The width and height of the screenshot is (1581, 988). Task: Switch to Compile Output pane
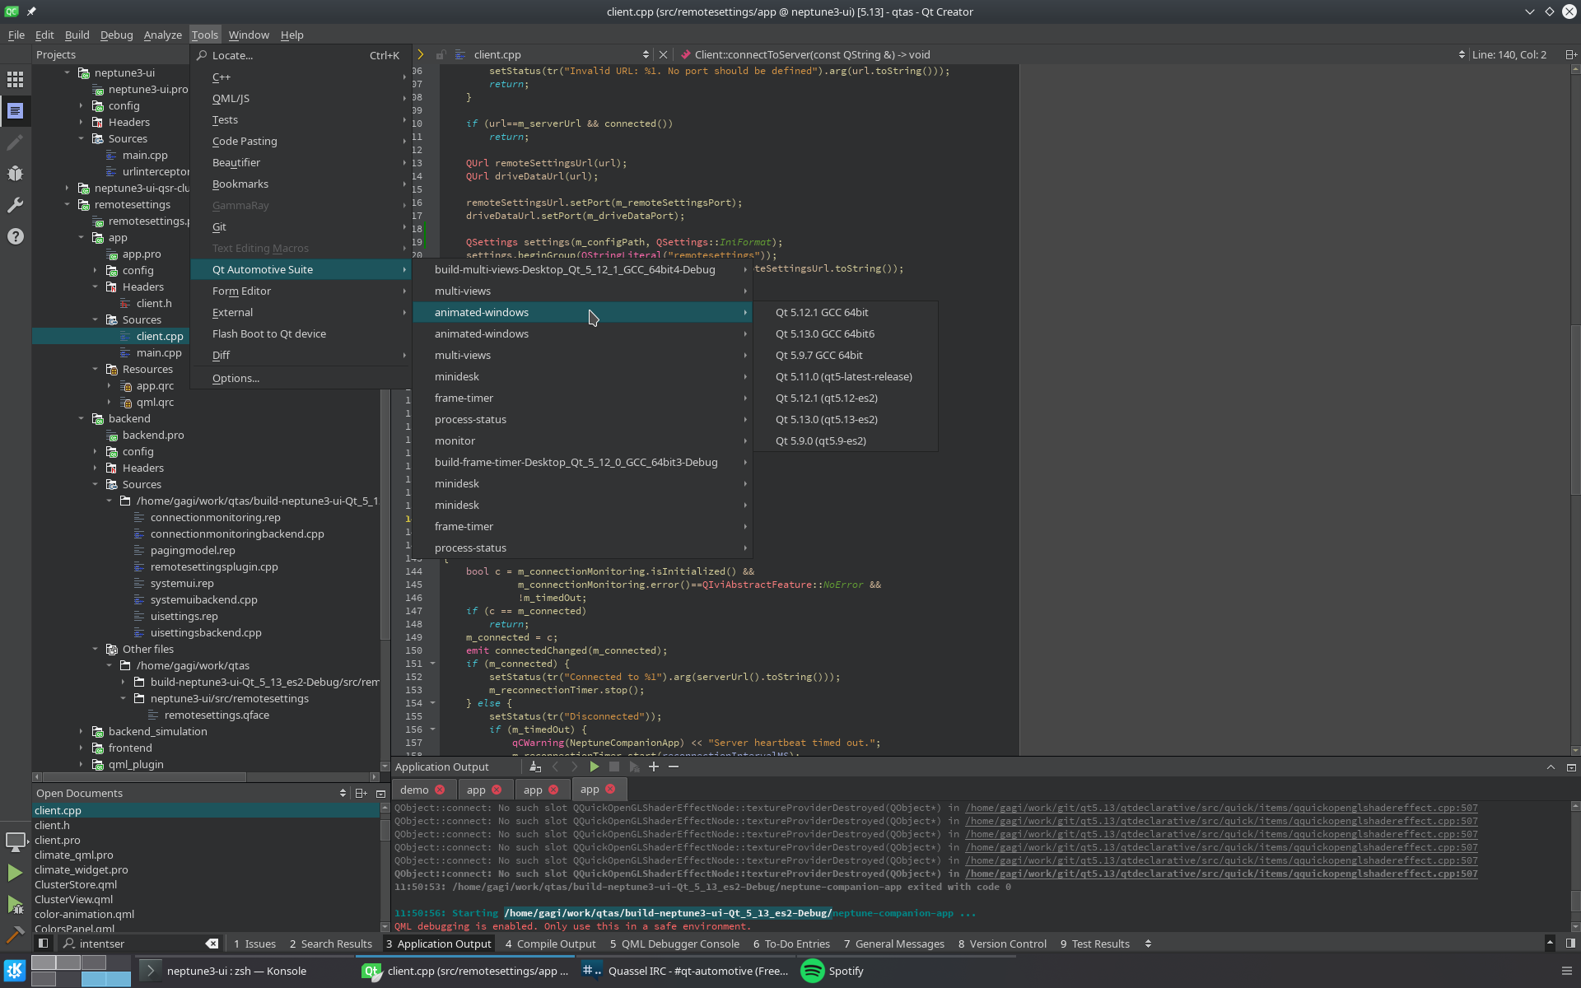550,944
